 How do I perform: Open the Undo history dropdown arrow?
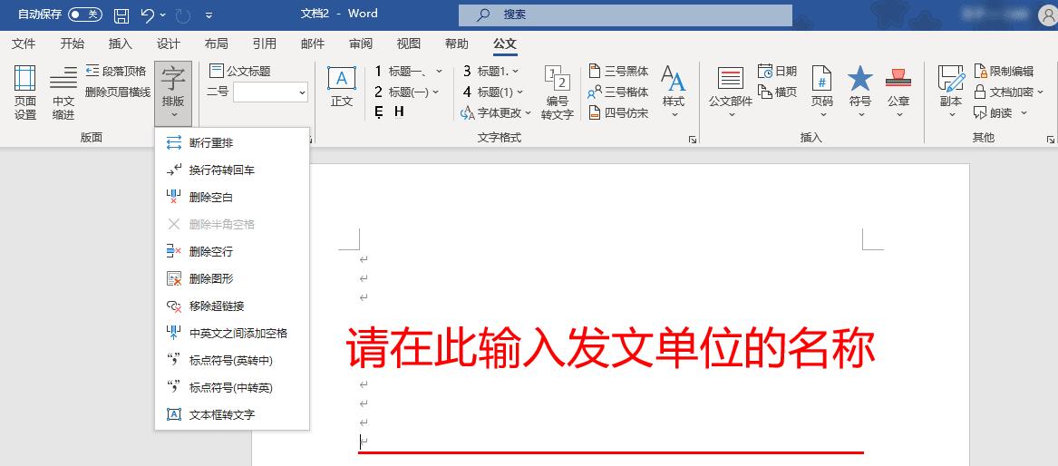164,15
